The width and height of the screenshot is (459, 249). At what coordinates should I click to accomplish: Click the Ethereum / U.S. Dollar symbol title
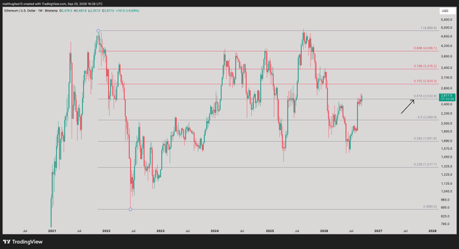31,11
